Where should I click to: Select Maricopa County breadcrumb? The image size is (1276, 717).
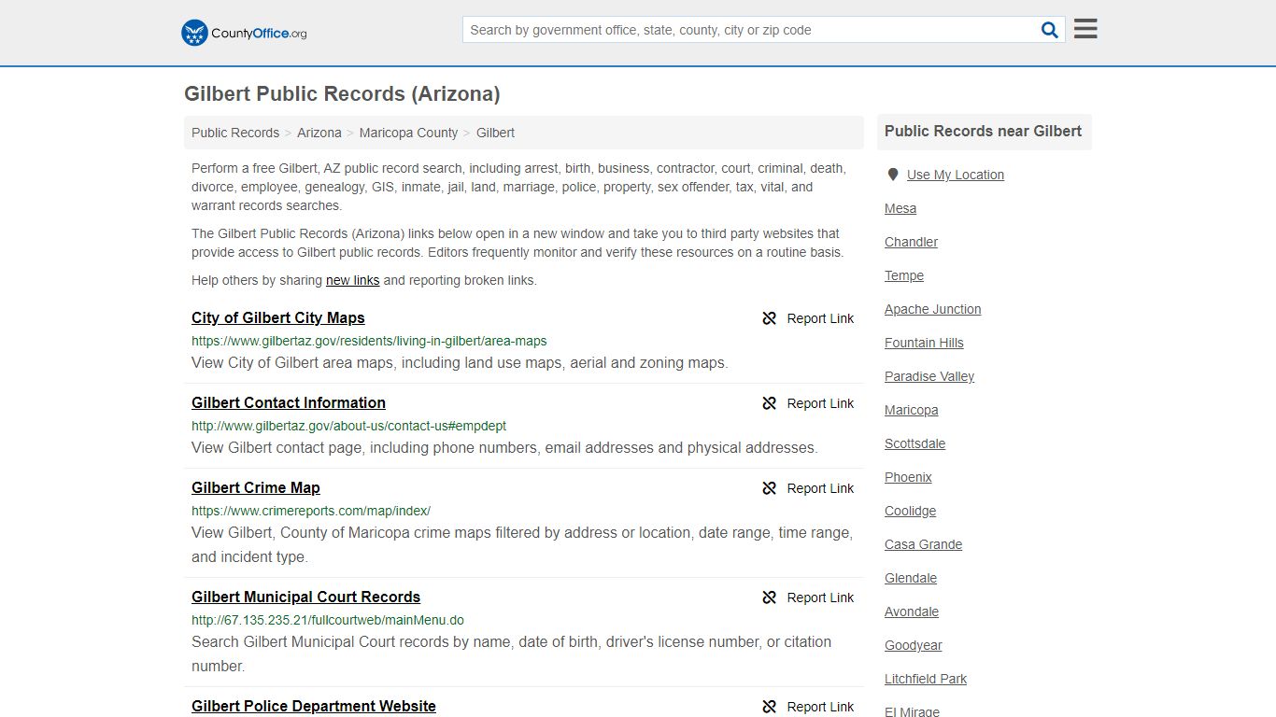pyautogui.click(x=408, y=133)
